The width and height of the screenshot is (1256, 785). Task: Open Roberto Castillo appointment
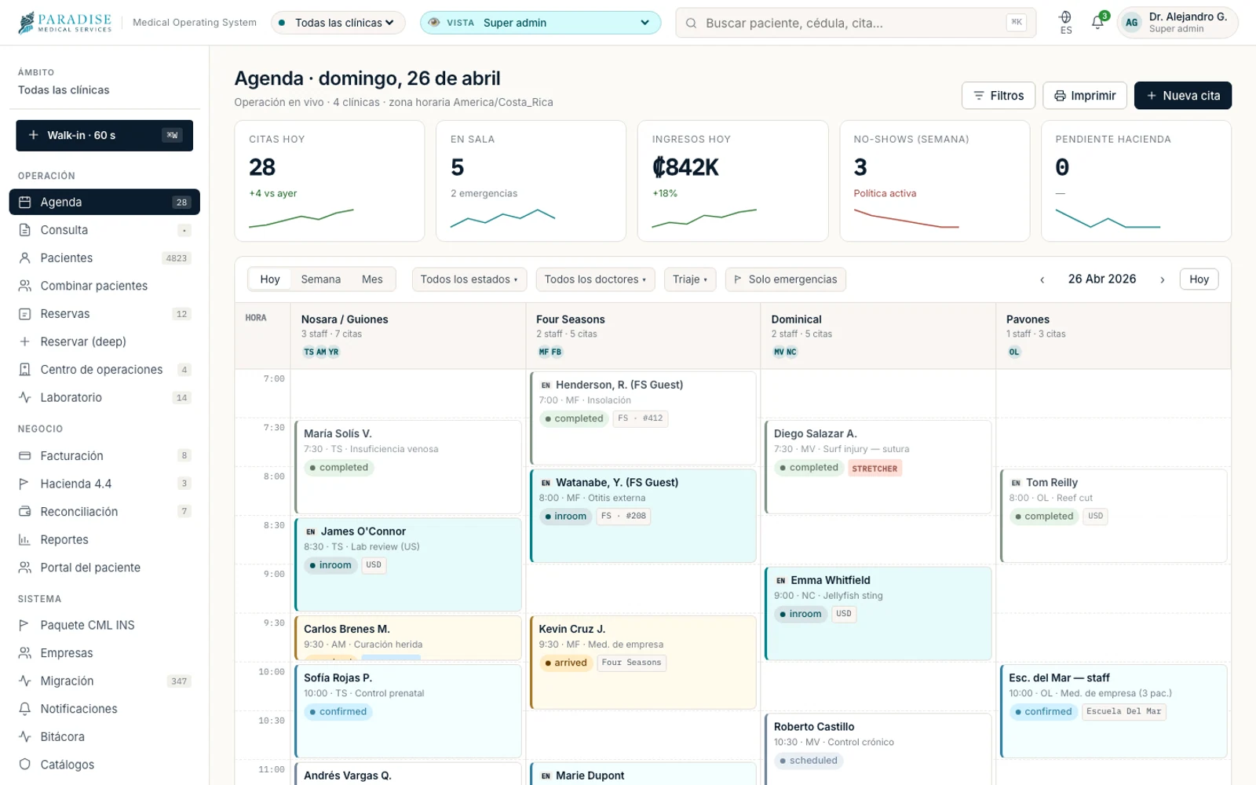[x=878, y=749]
